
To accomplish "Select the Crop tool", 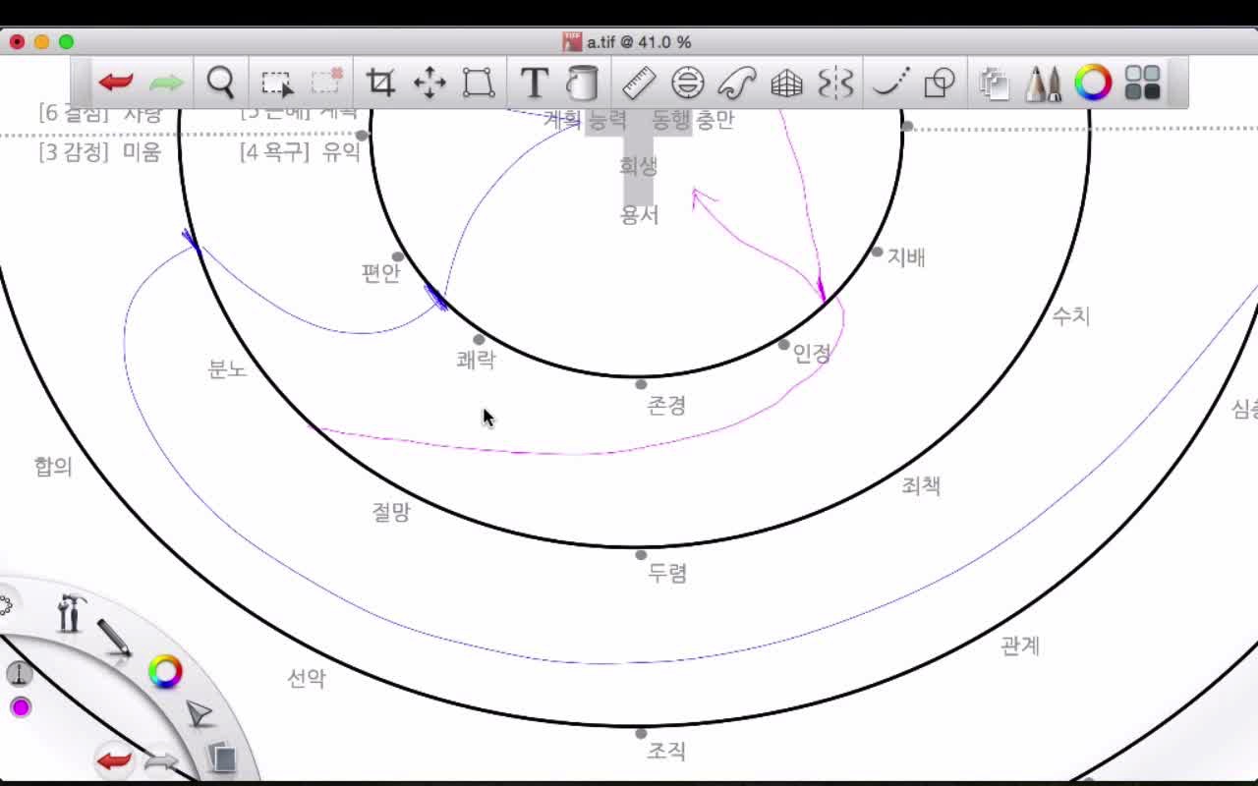I will [380, 83].
